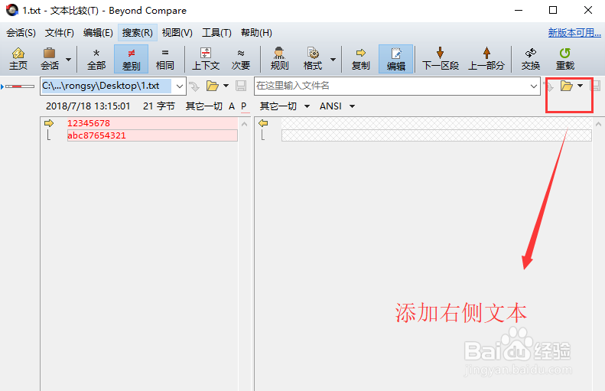Save the left file with disk icon

coord(241,86)
